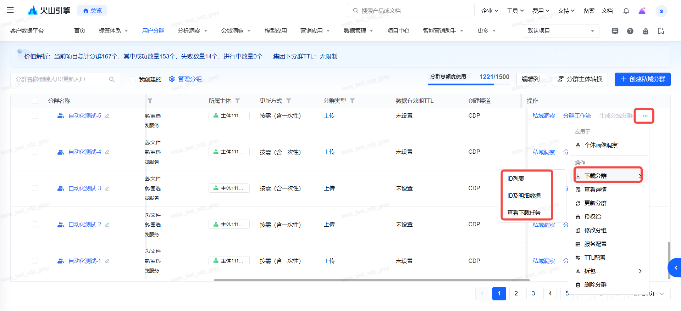Expand the 拆包 submenu

point(609,271)
